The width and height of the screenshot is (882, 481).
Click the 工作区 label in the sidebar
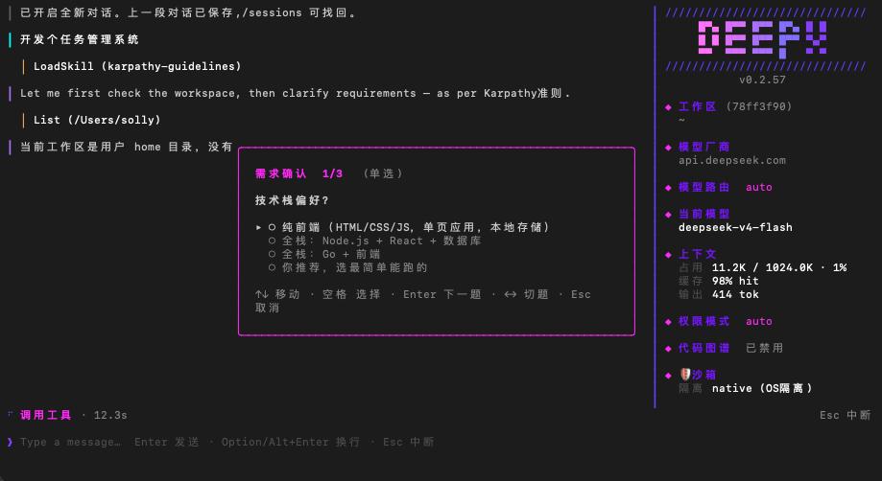pos(697,106)
